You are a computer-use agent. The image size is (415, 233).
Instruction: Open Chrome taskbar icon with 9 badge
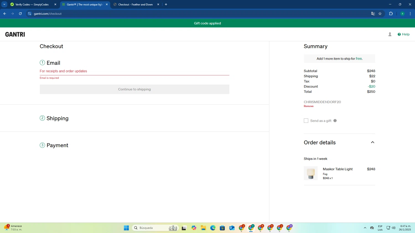[x=289, y=228]
